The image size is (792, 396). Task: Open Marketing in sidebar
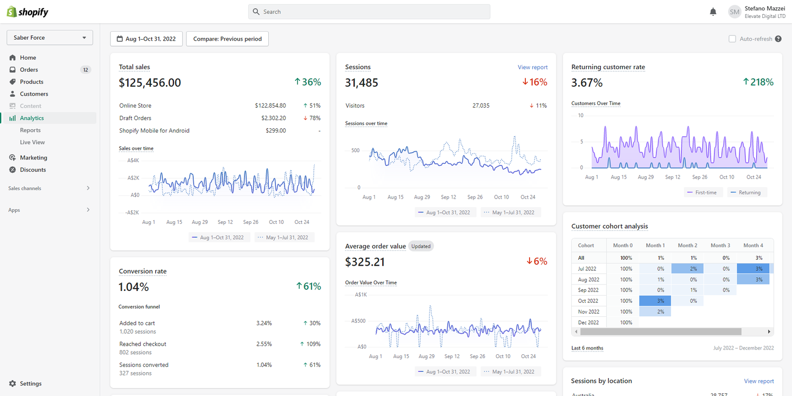pos(33,158)
